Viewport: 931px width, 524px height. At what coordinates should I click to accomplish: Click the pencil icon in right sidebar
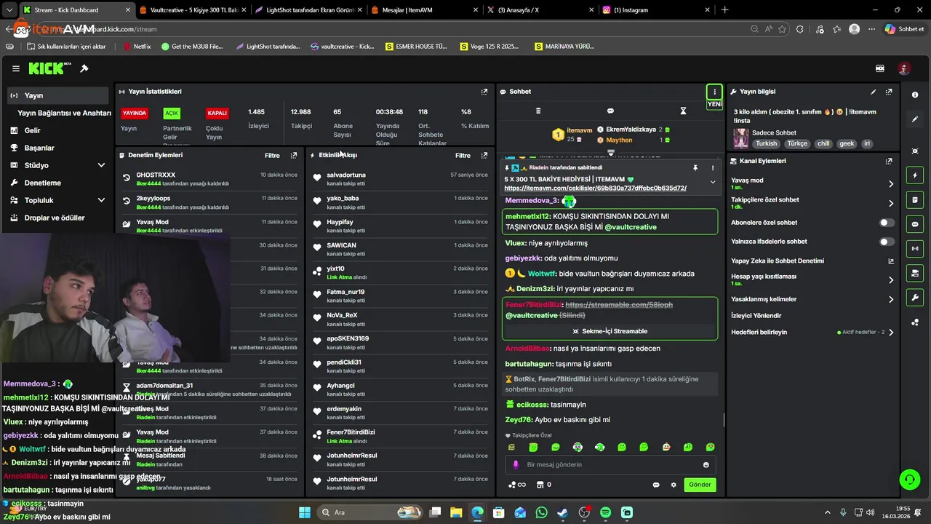(915, 119)
